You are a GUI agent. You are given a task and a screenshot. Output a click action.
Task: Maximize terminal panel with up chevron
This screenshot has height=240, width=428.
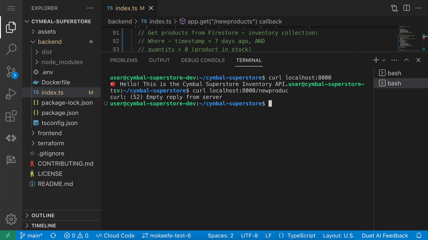click(406, 60)
